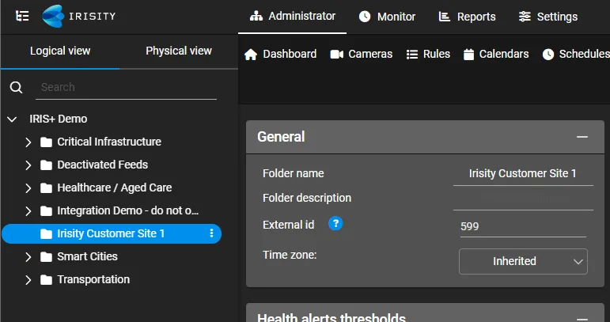This screenshot has width=610, height=322.
Task: Click the Folder description field
Action: 523,199
